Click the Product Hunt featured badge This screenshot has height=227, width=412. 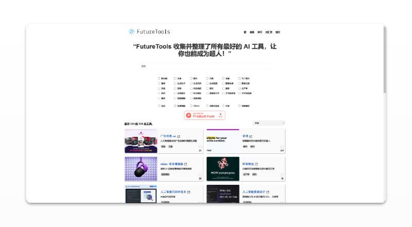click(x=204, y=115)
